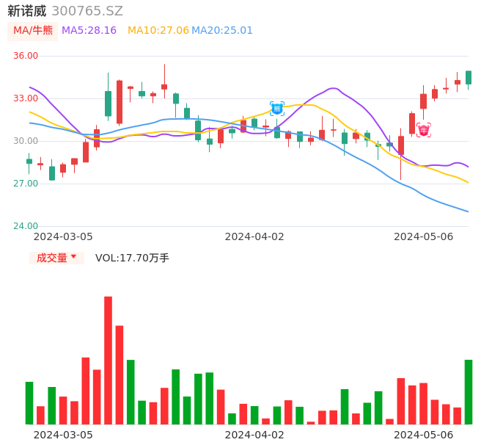Click the tallest red volume bar
This screenshot has height=445, width=503.
pos(108,360)
